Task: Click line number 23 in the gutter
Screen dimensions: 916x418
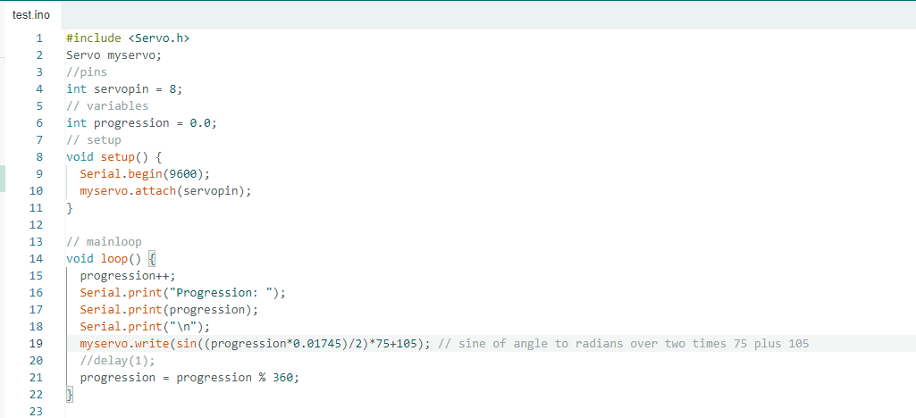Action: pos(37,411)
